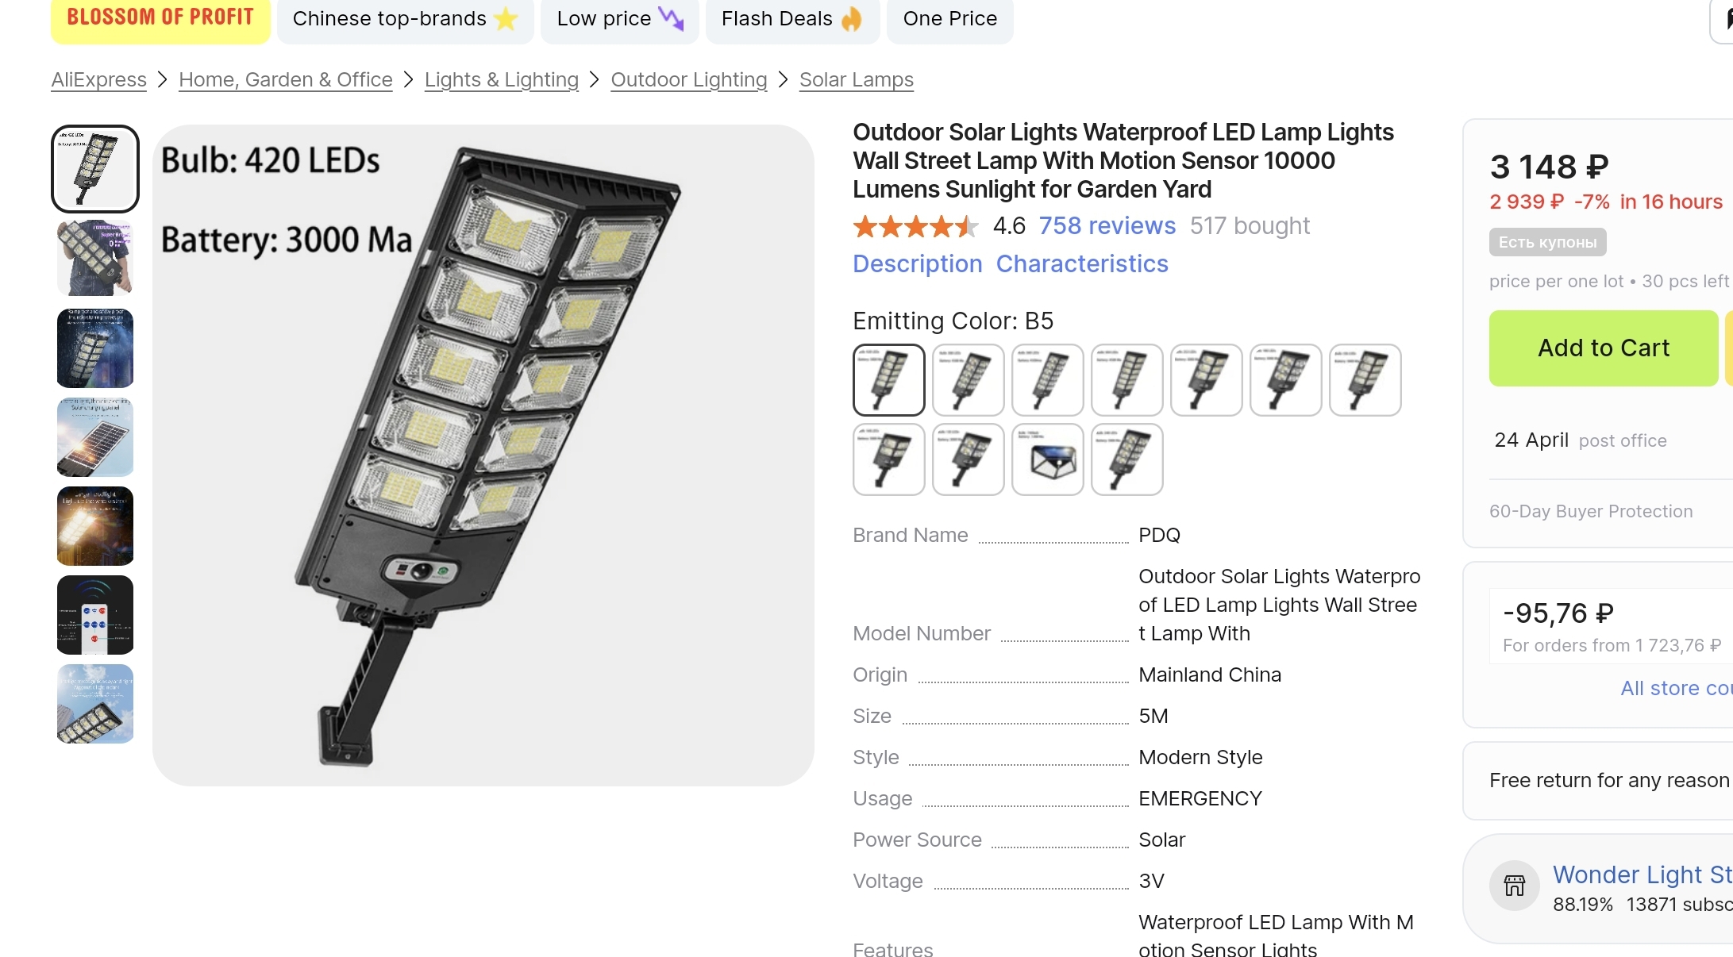
Task: Go to Solar Lamps breadcrumb category
Action: pyautogui.click(x=856, y=80)
